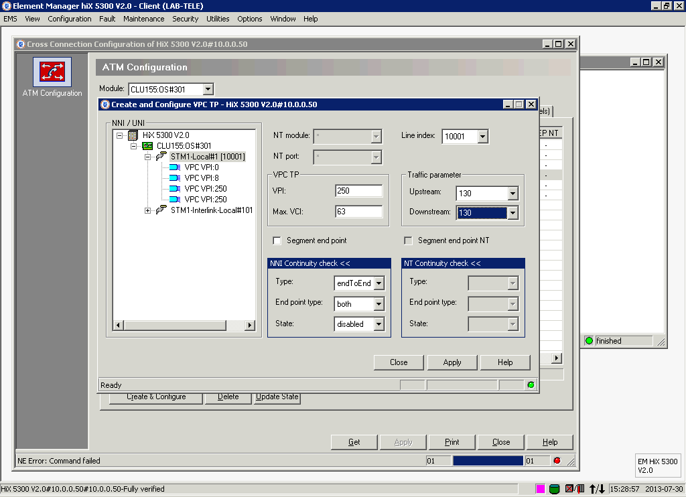
Task: Open NNI Continuity check State dropdown
Action: click(x=379, y=324)
